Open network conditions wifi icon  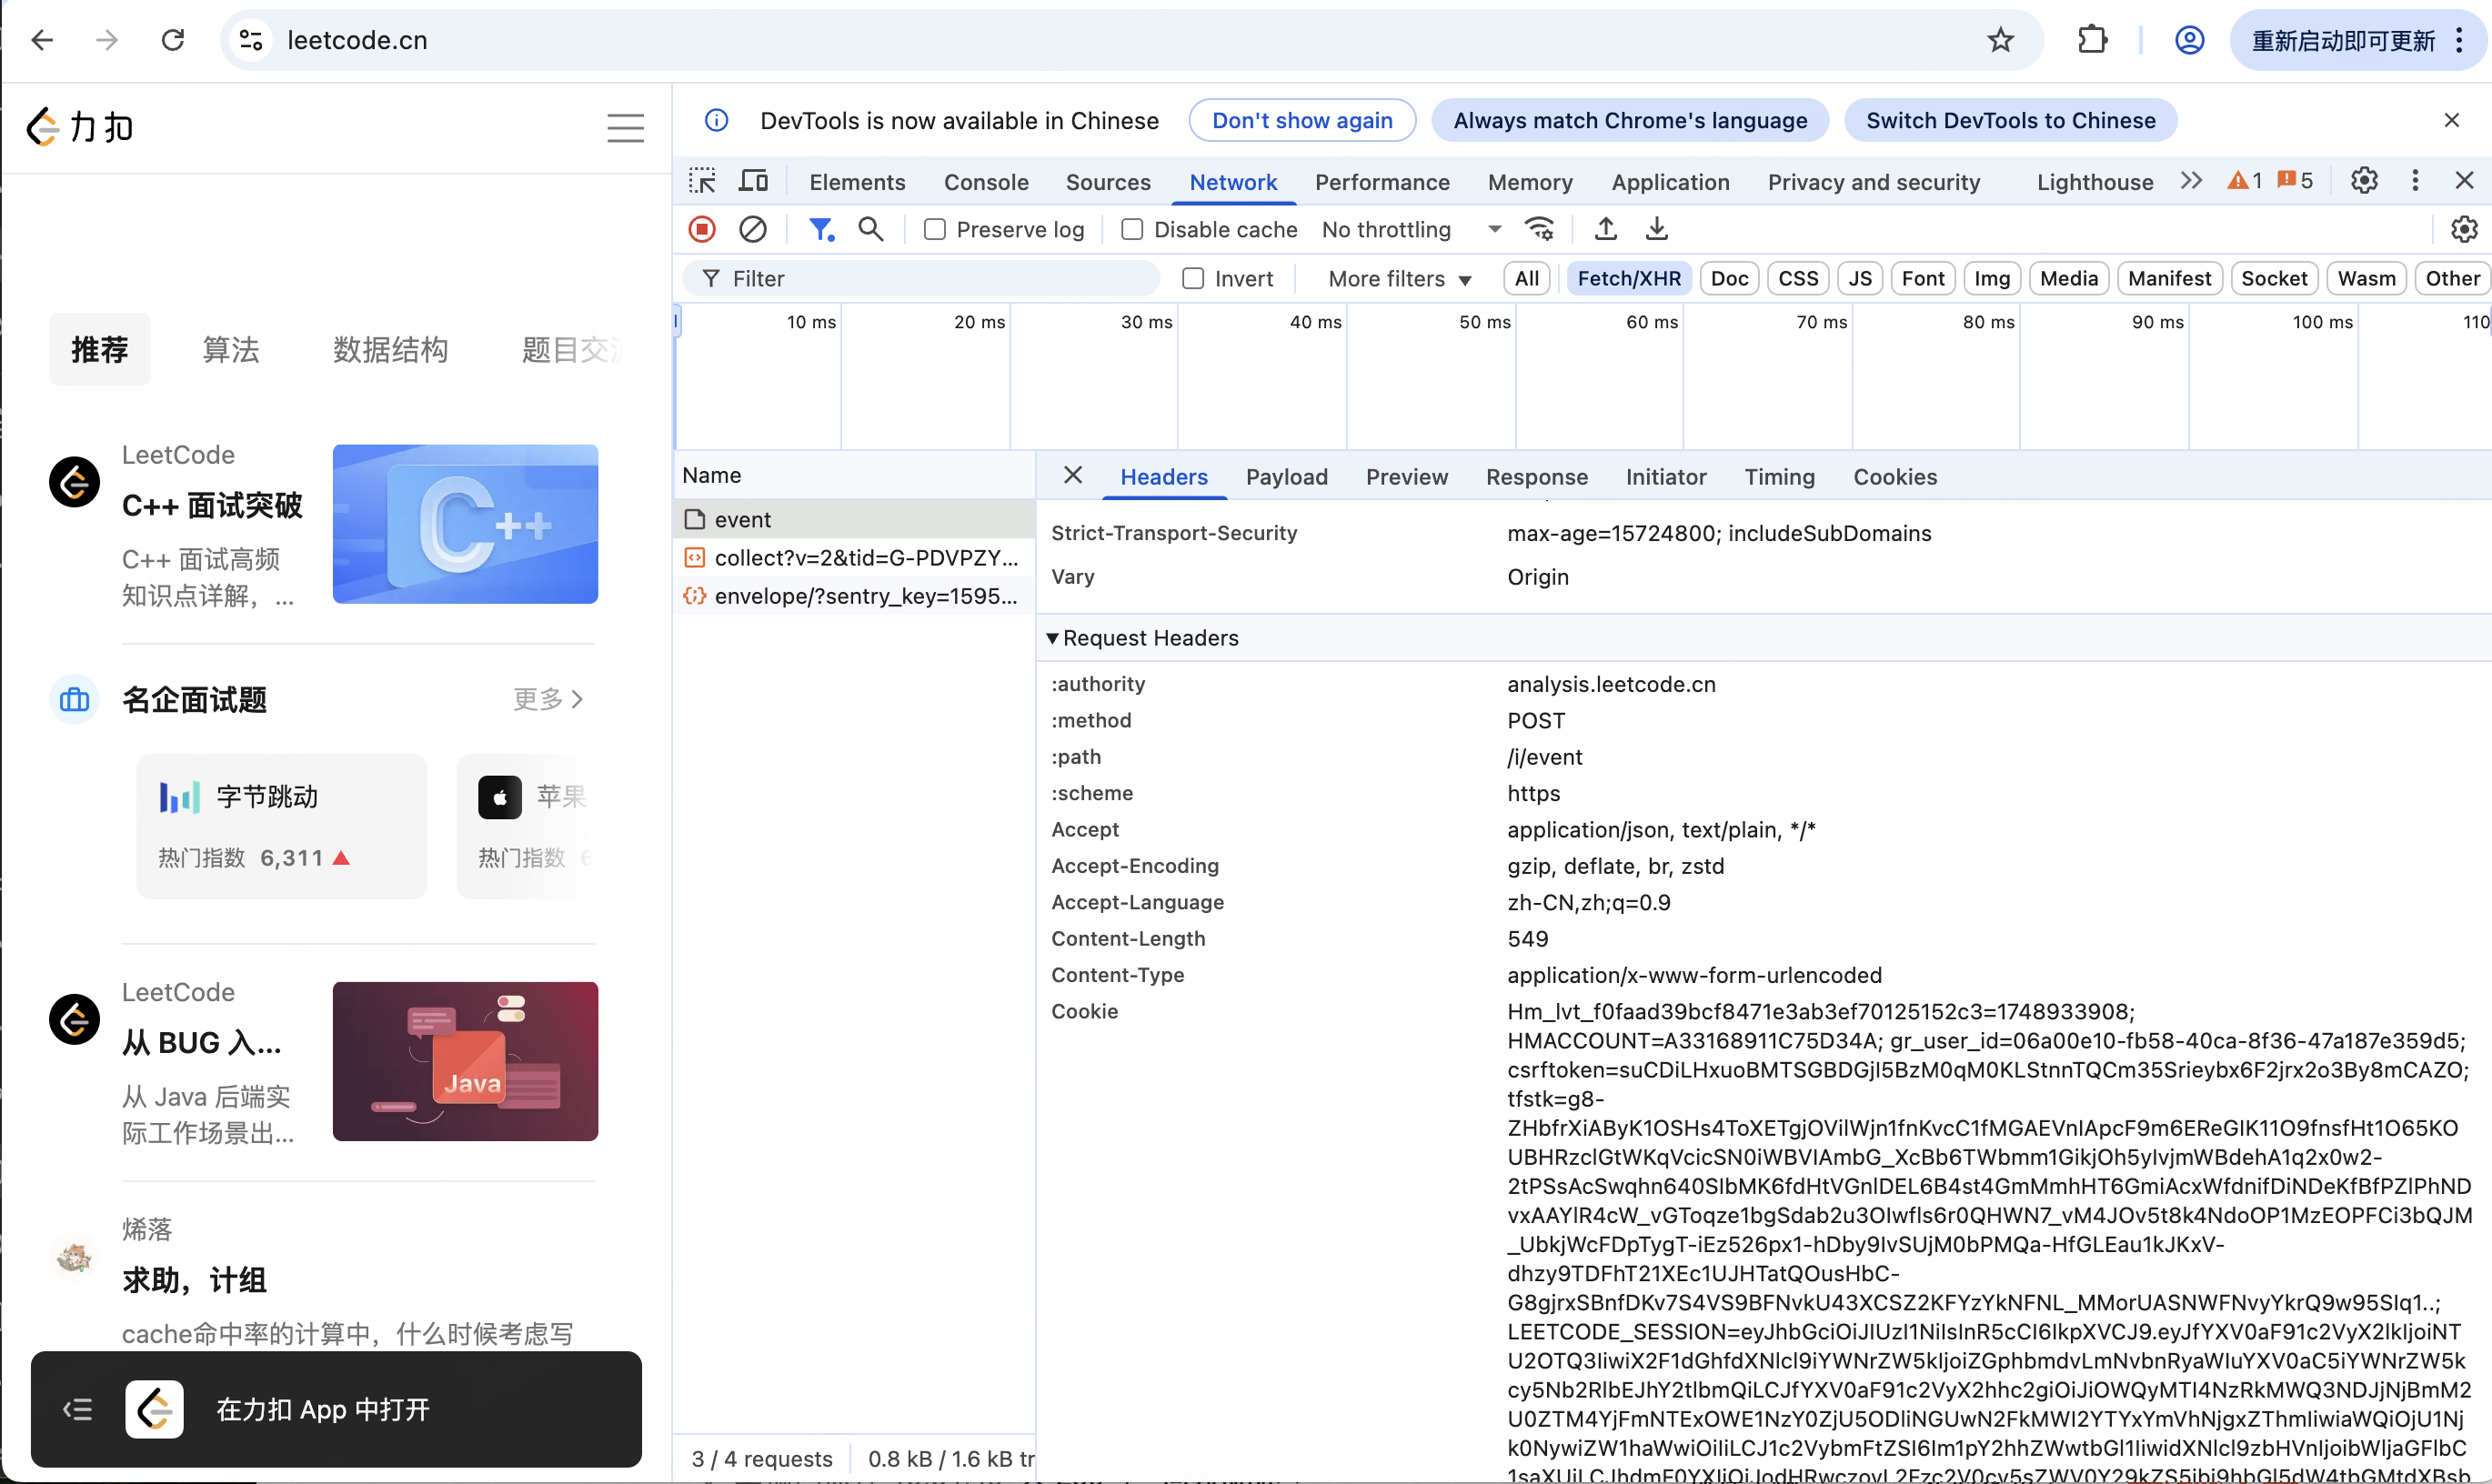[1539, 230]
